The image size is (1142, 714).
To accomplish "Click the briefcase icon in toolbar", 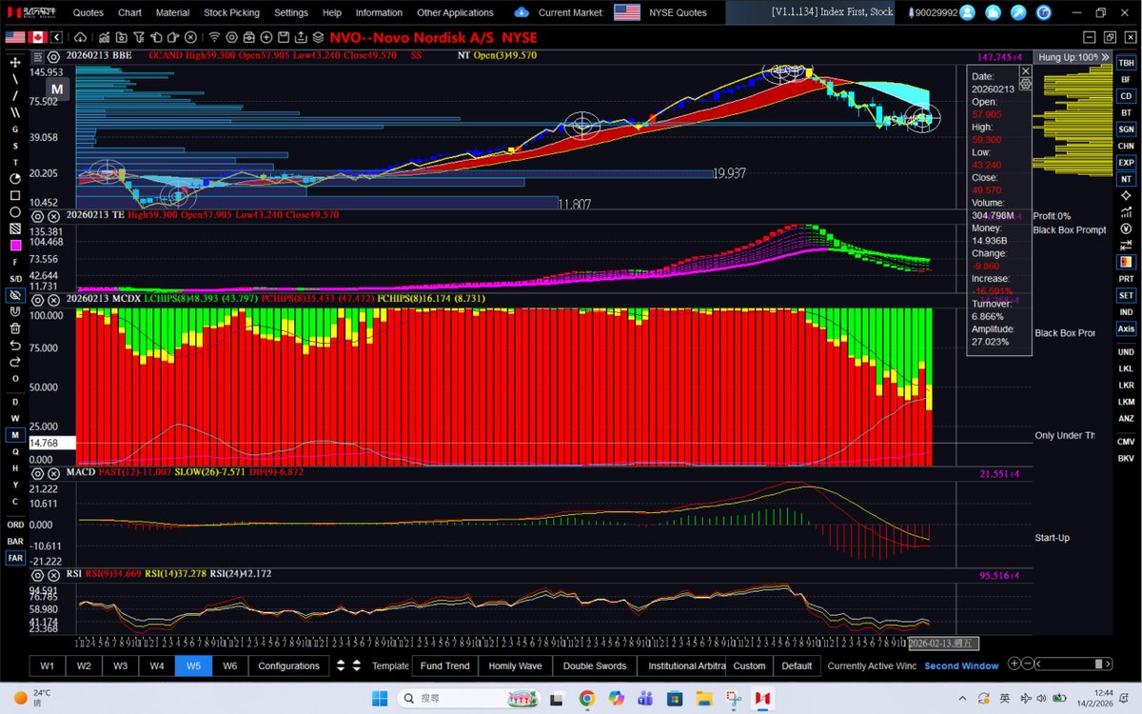I will tap(248, 37).
